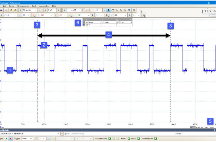
Task: Click the second time ruler handle at 391.9 ms
Action: pos(171,122)
